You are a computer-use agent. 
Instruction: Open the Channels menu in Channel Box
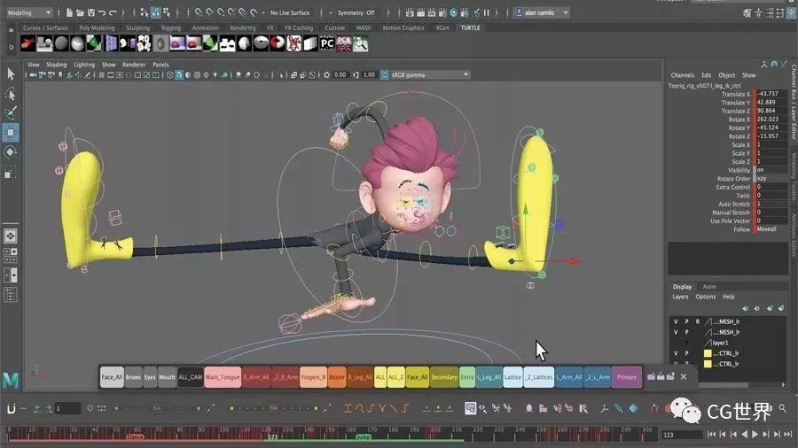683,75
